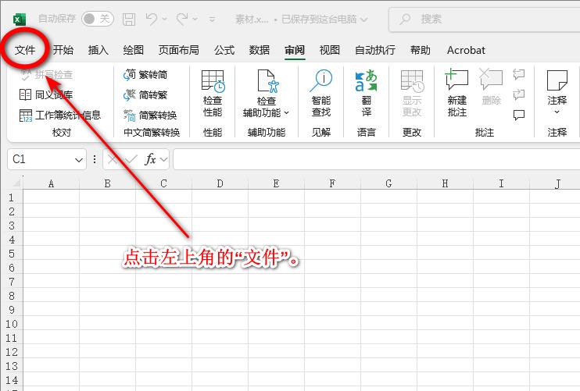Select column C header
The height and width of the screenshot is (391, 580).
click(x=163, y=183)
